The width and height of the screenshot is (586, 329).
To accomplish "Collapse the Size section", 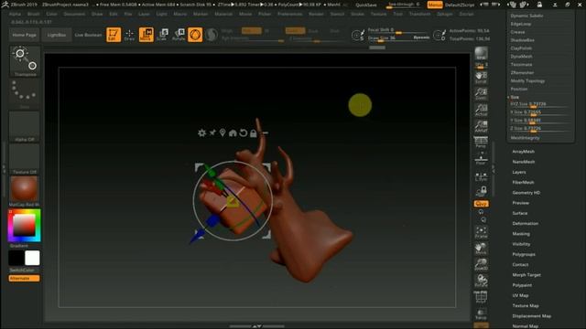I will 515,97.
